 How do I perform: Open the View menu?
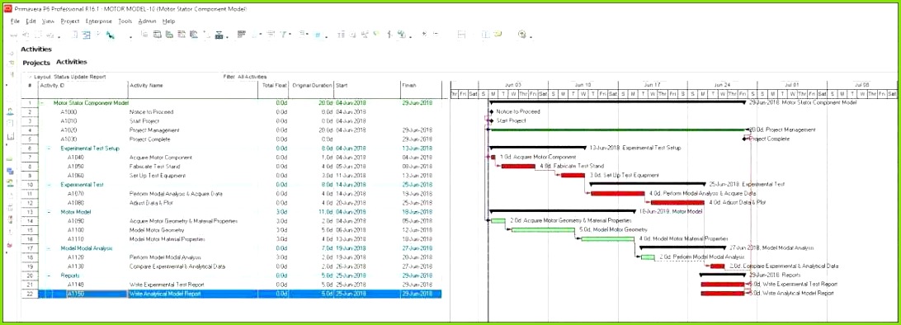pyautogui.click(x=48, y=21)
